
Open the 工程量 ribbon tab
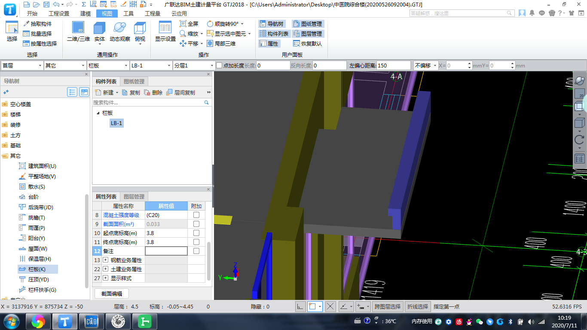[x=153, y=13]
